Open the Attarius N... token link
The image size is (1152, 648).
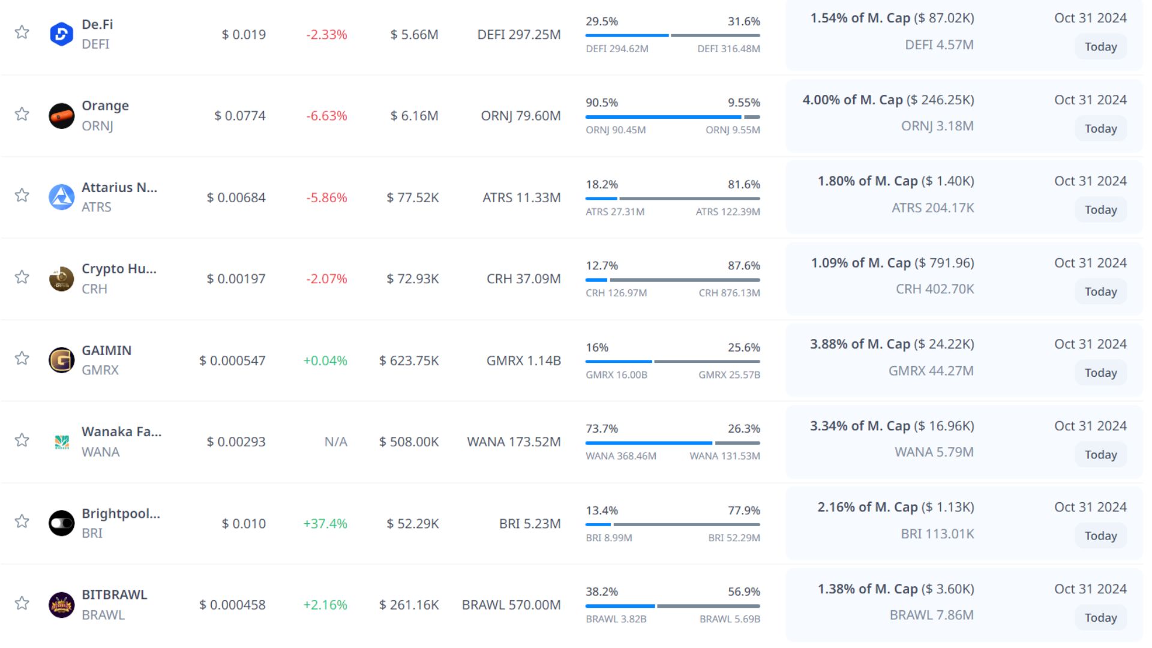click(x=119, y=187)
